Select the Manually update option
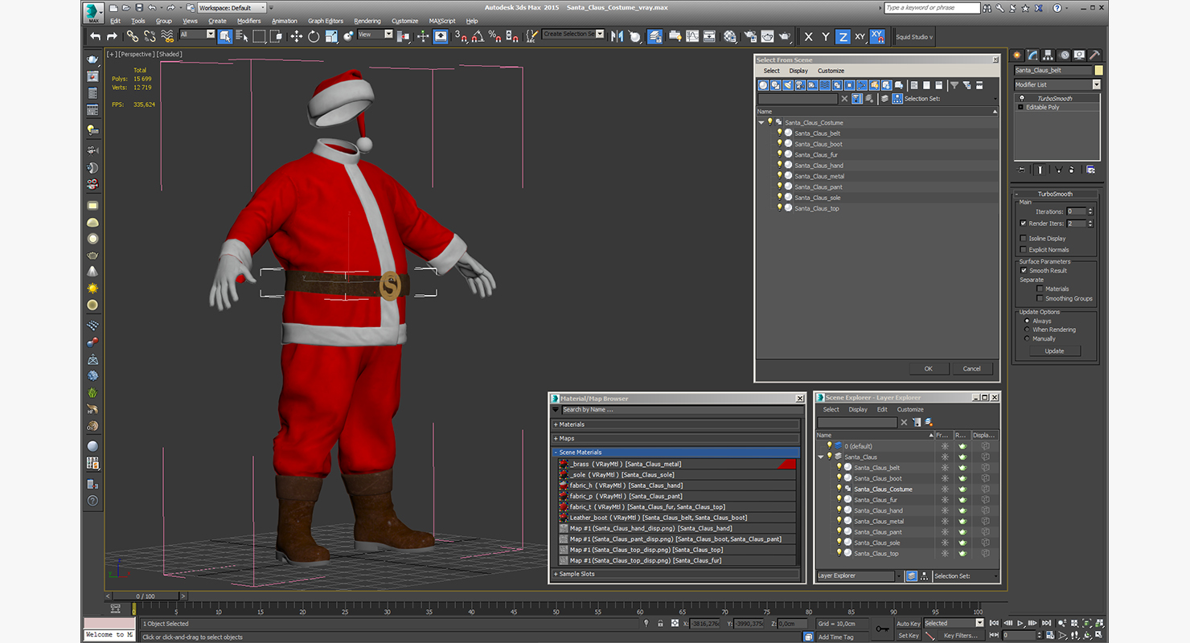 click(x=1027, y=338)
